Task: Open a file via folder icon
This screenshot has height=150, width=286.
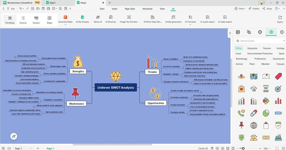Action: (38, 8)
